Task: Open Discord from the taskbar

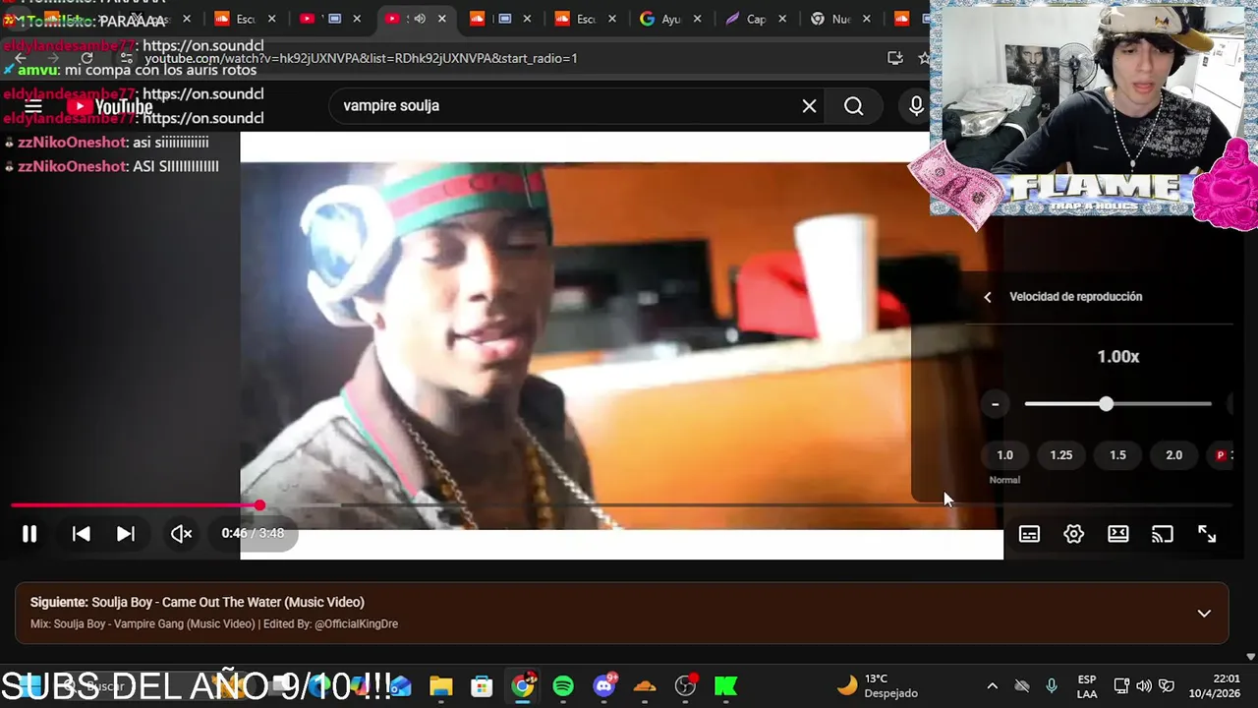Action: coord(604,686)
